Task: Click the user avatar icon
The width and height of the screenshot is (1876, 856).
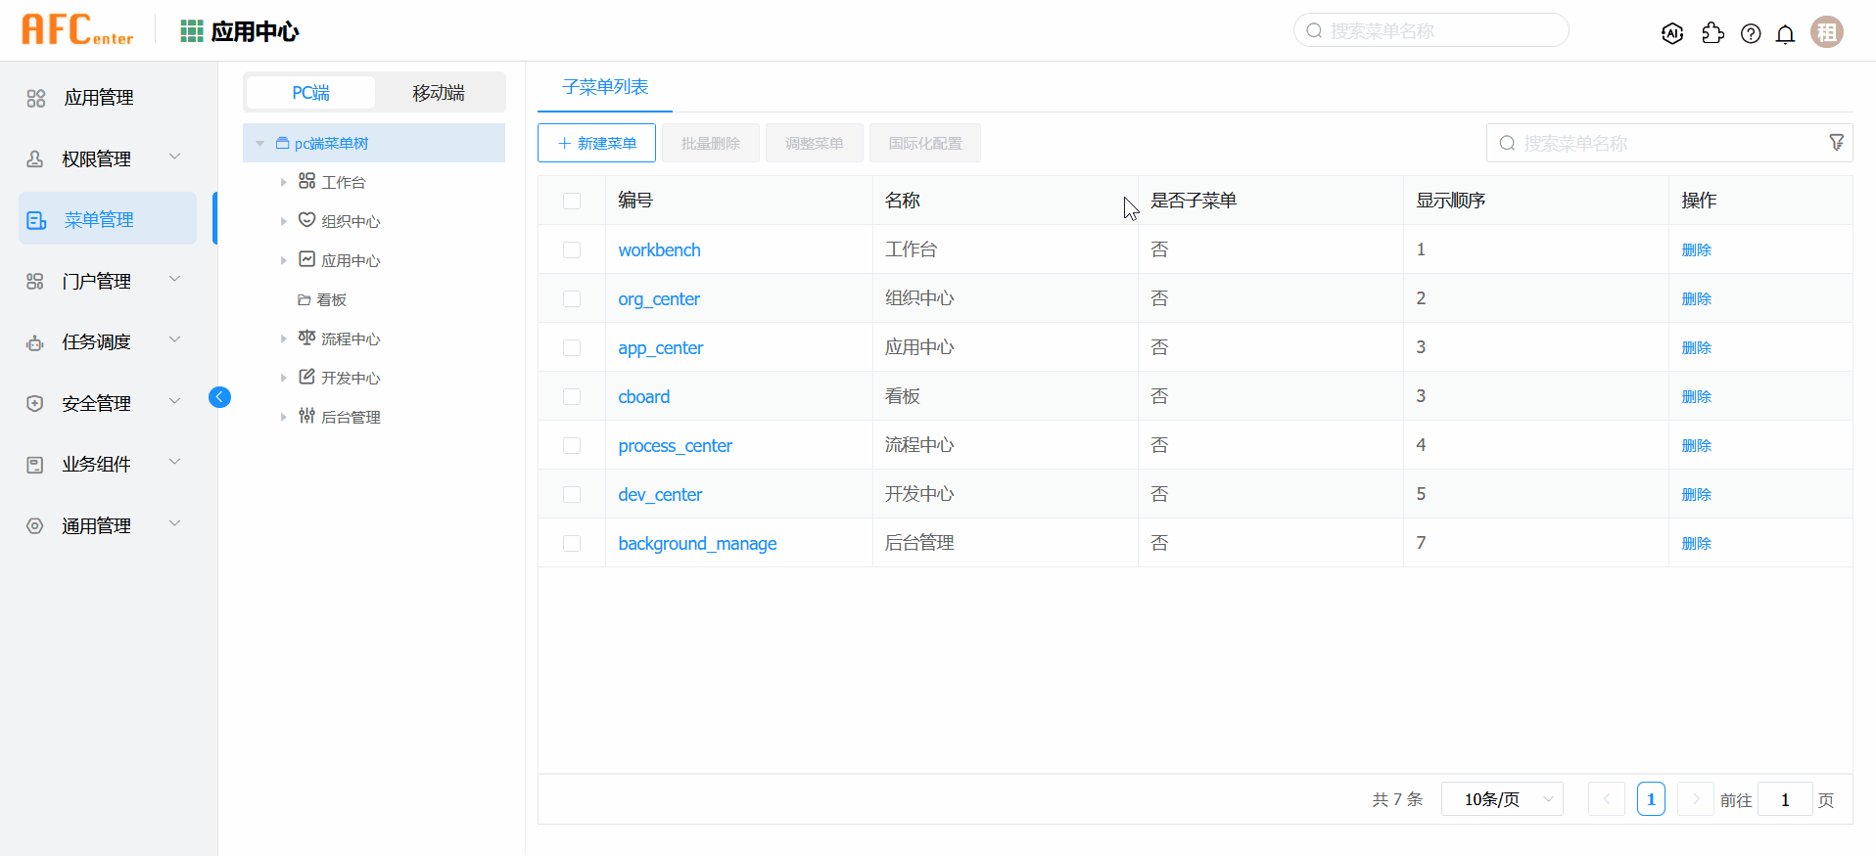Action: pyautogui.click(x=1826, y=32)
